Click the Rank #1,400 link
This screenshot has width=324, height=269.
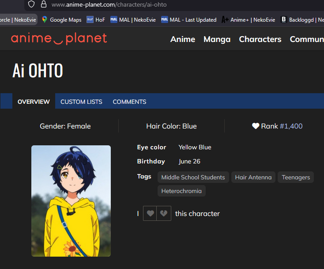[x=291, y=126]
